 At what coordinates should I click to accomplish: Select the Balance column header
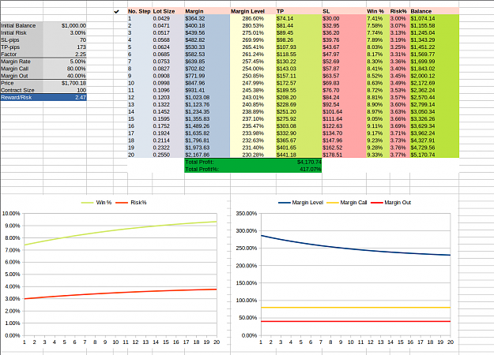coord(435,11)
